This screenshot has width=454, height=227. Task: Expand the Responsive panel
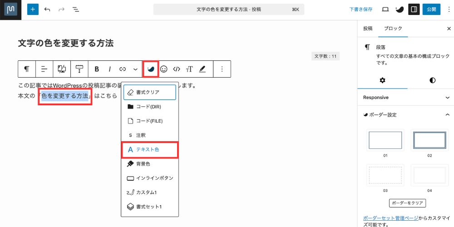448,98
